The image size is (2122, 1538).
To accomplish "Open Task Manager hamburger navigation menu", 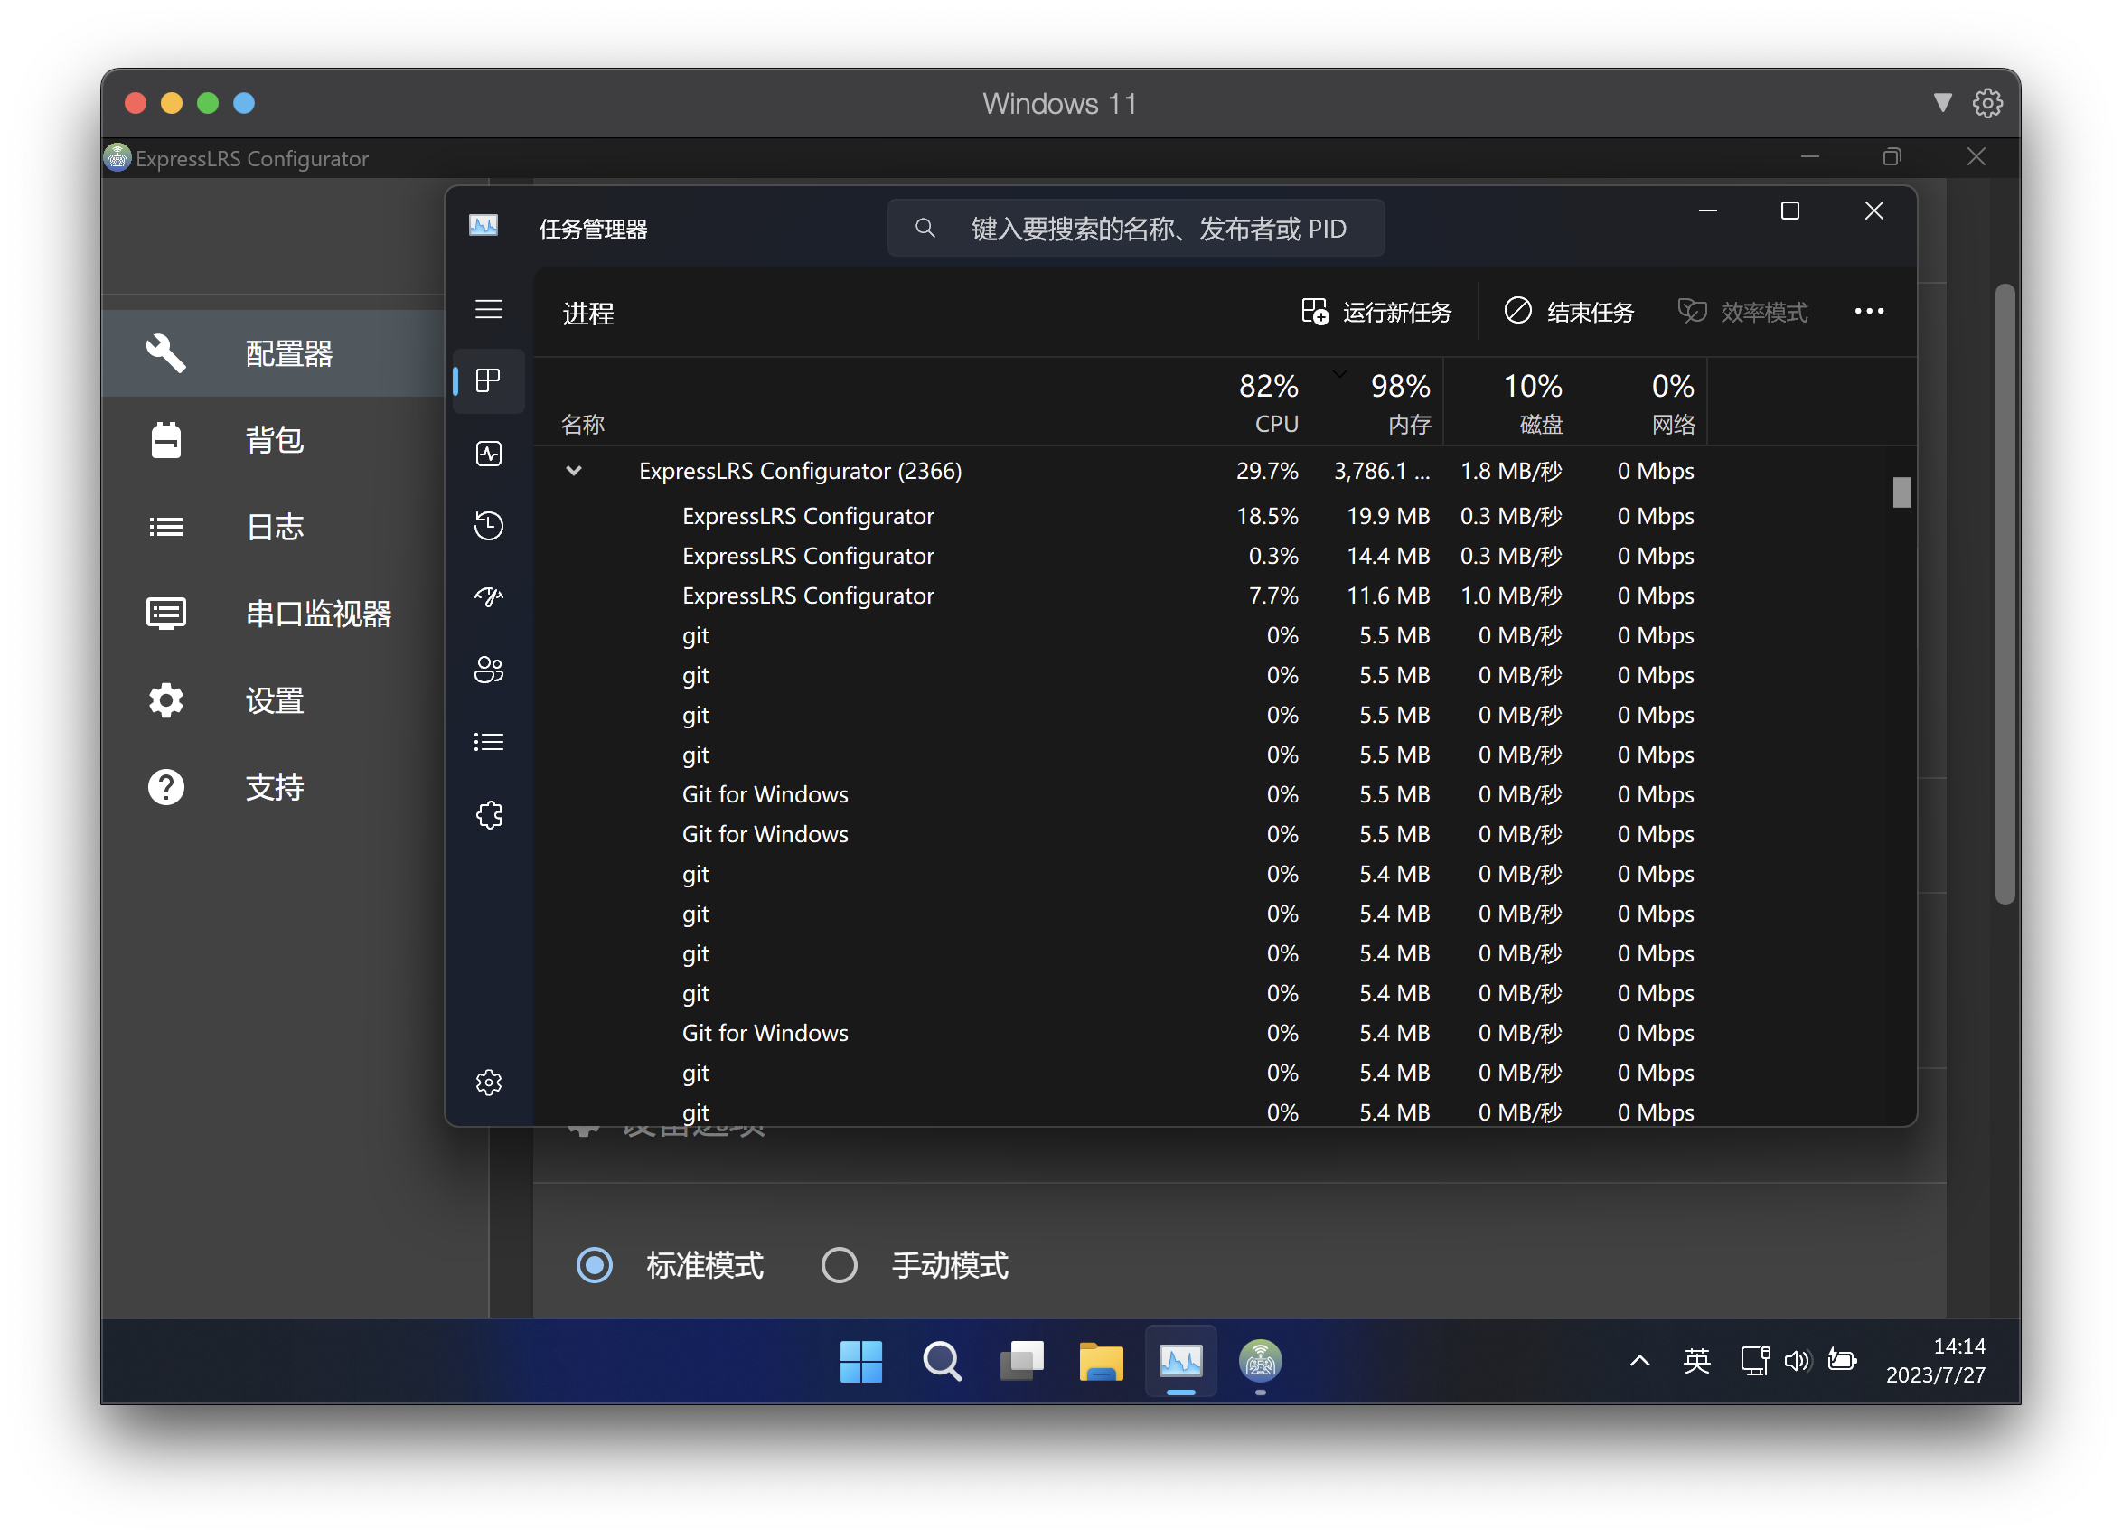I will click(488, 310).
